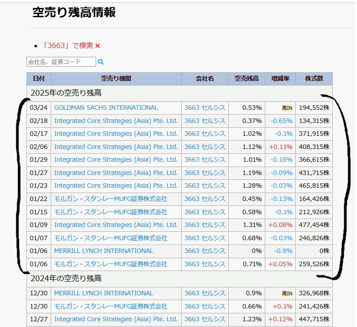Viewport: 357px width, 327px height.
Task: Open the 12/30 MERRILL LYNCH INTERNATIONAL link
Action: point(104,293)
